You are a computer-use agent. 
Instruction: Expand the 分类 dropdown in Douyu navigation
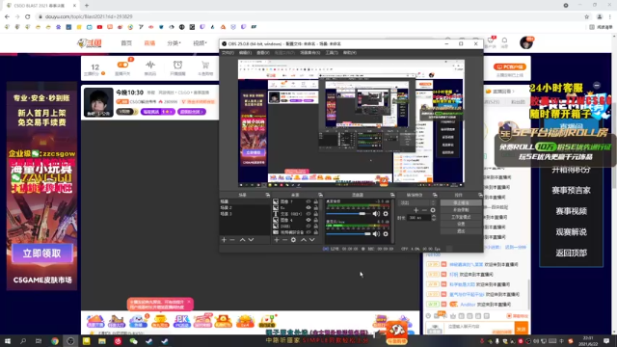(174, 42)
